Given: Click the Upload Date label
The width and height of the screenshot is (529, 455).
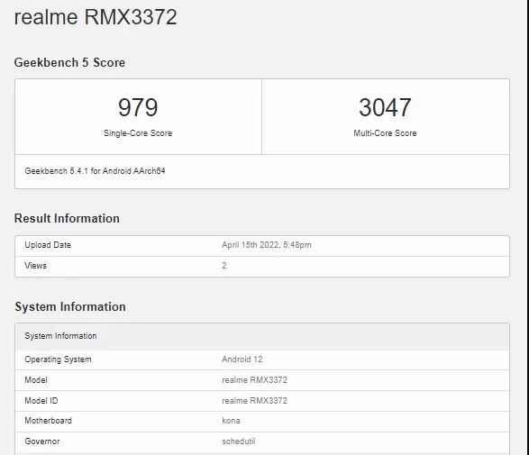Looking at the screenshot, I should (48, 245).
